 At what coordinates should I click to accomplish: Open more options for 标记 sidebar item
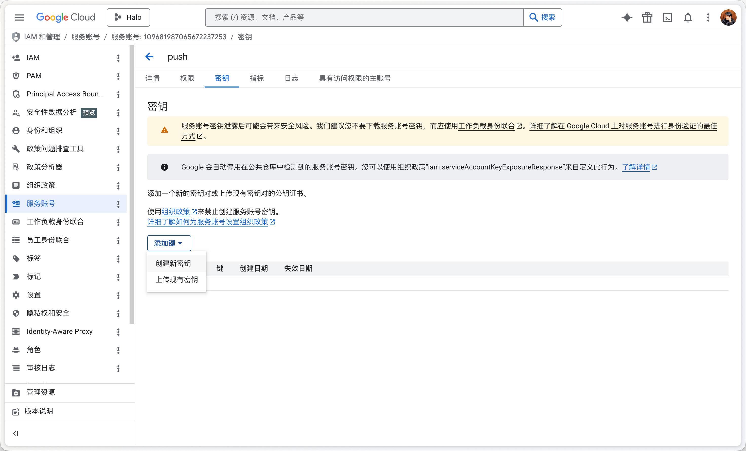(118, 277)
